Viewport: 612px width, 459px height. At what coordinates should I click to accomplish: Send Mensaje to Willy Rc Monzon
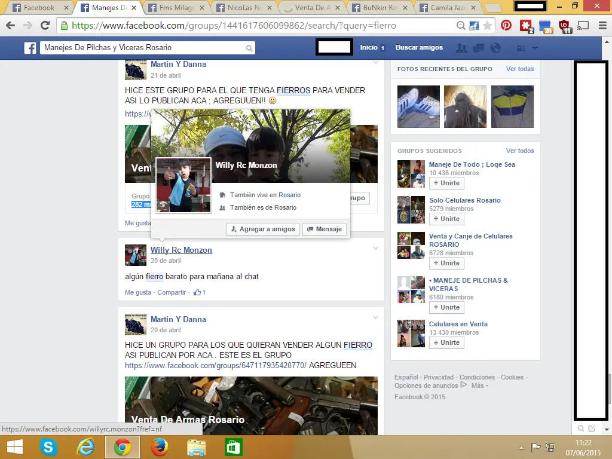324,229
